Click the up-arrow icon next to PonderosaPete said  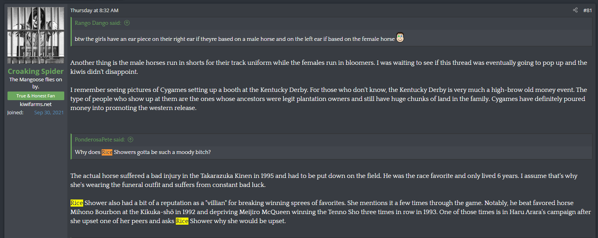[131, 139]
